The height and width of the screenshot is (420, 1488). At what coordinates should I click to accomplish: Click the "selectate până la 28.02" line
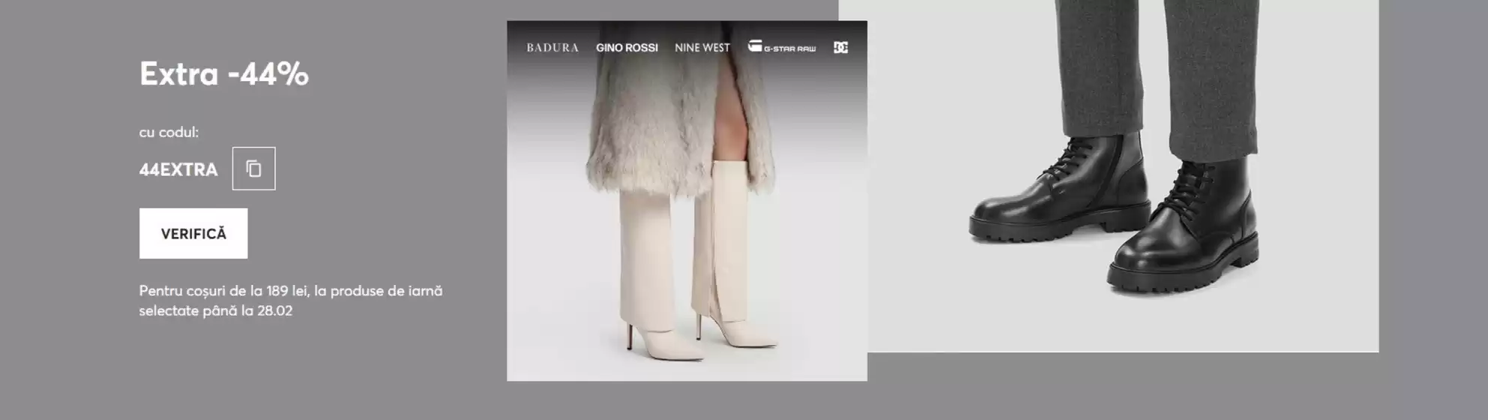215,310
